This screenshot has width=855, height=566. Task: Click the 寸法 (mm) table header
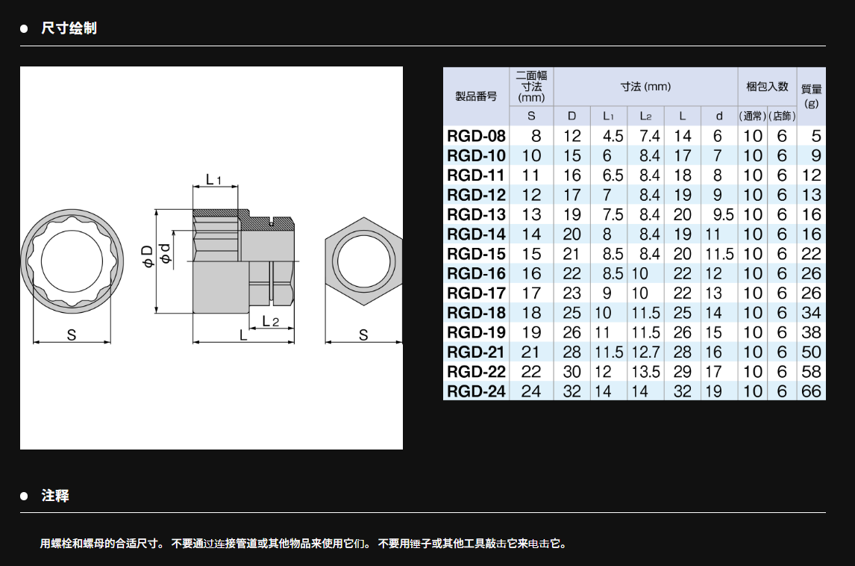pos(645,87)
